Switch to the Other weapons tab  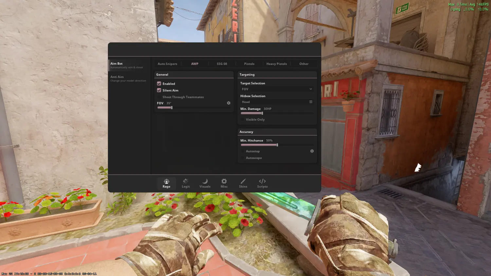click(x=304, y=64)
